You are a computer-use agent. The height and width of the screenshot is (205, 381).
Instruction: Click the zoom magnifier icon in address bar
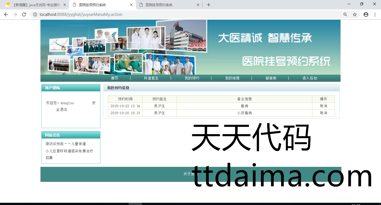tap(345, 14)
